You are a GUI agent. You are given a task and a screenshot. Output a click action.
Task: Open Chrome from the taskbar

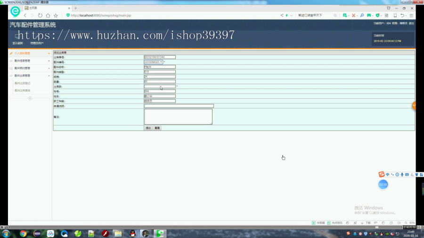pyautogui.click(x=23, y=233)
